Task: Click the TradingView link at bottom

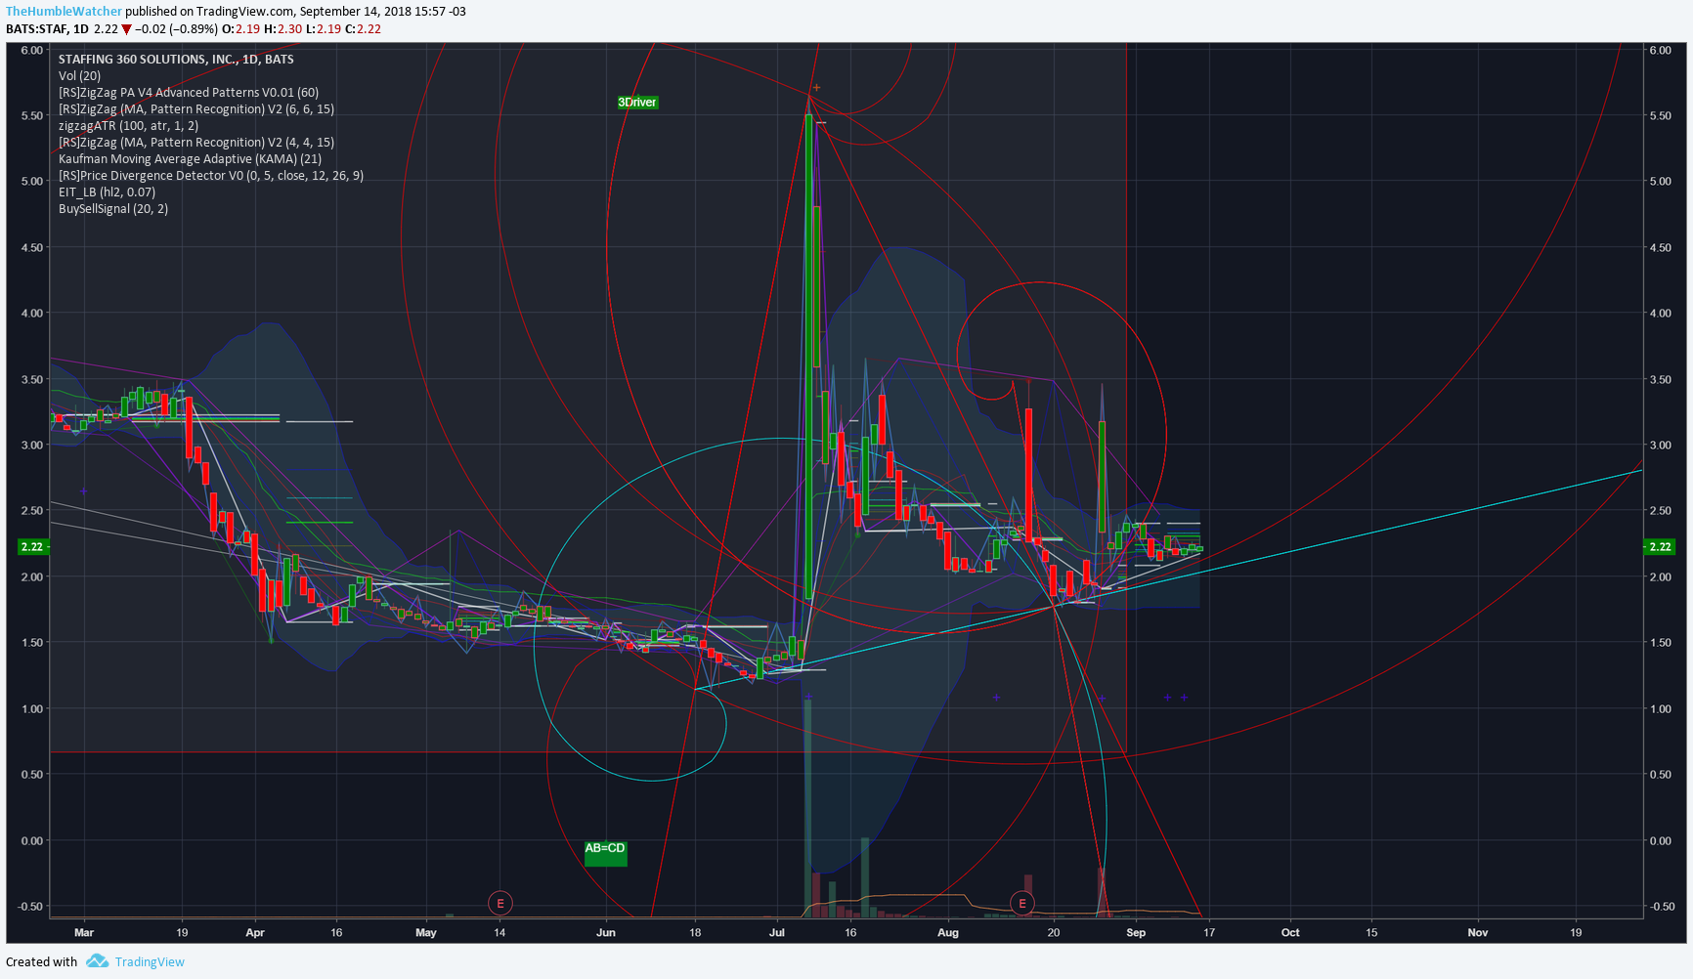Action: pyautogui.click(x=150, y=962)
